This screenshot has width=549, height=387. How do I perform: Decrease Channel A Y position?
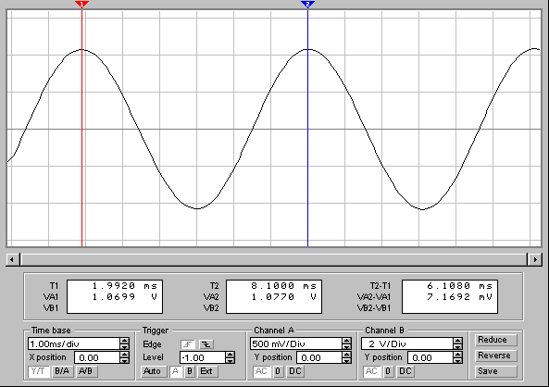click(346, 360)
